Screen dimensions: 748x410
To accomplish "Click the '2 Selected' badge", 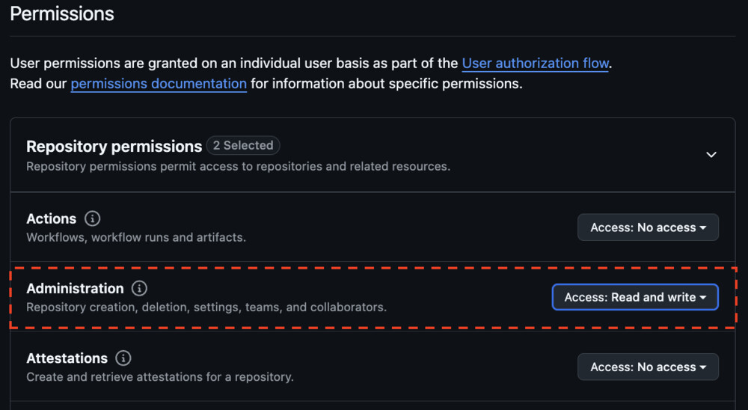I will [x=243, y=145].
